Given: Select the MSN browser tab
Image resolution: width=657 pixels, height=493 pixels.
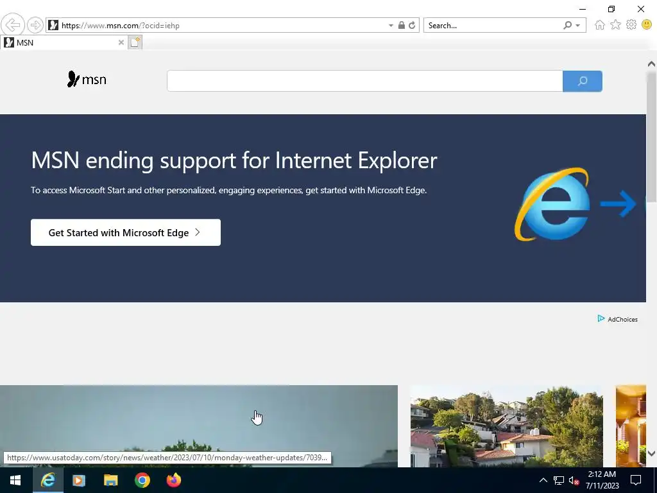Looking at the screenshot, I should click(63, 43).
